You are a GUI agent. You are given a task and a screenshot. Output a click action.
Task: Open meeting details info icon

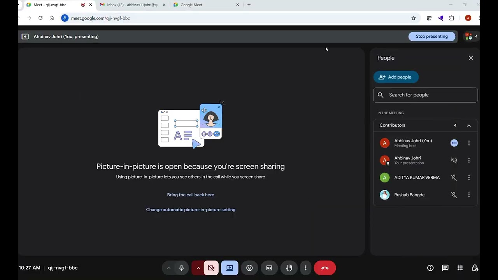coord(430,268)
